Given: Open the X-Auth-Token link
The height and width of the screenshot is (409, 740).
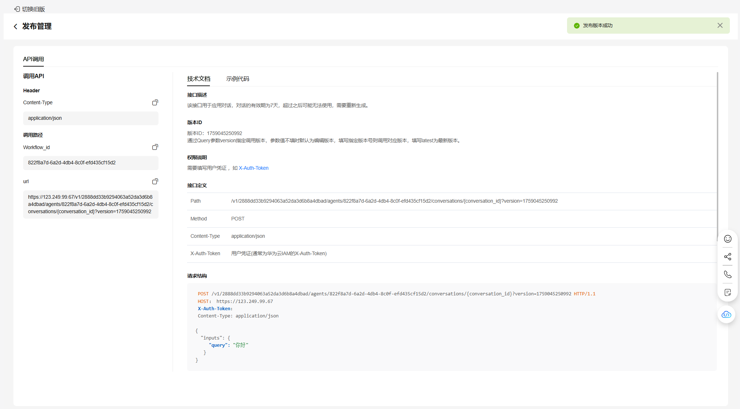Looking at the screenshot, I should (x=253, y=168).
